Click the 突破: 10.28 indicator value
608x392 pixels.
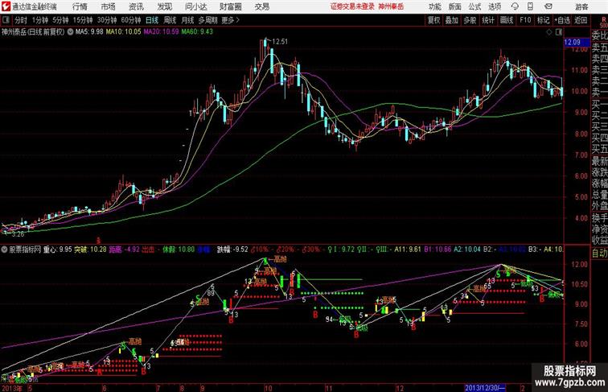point(90,250)
